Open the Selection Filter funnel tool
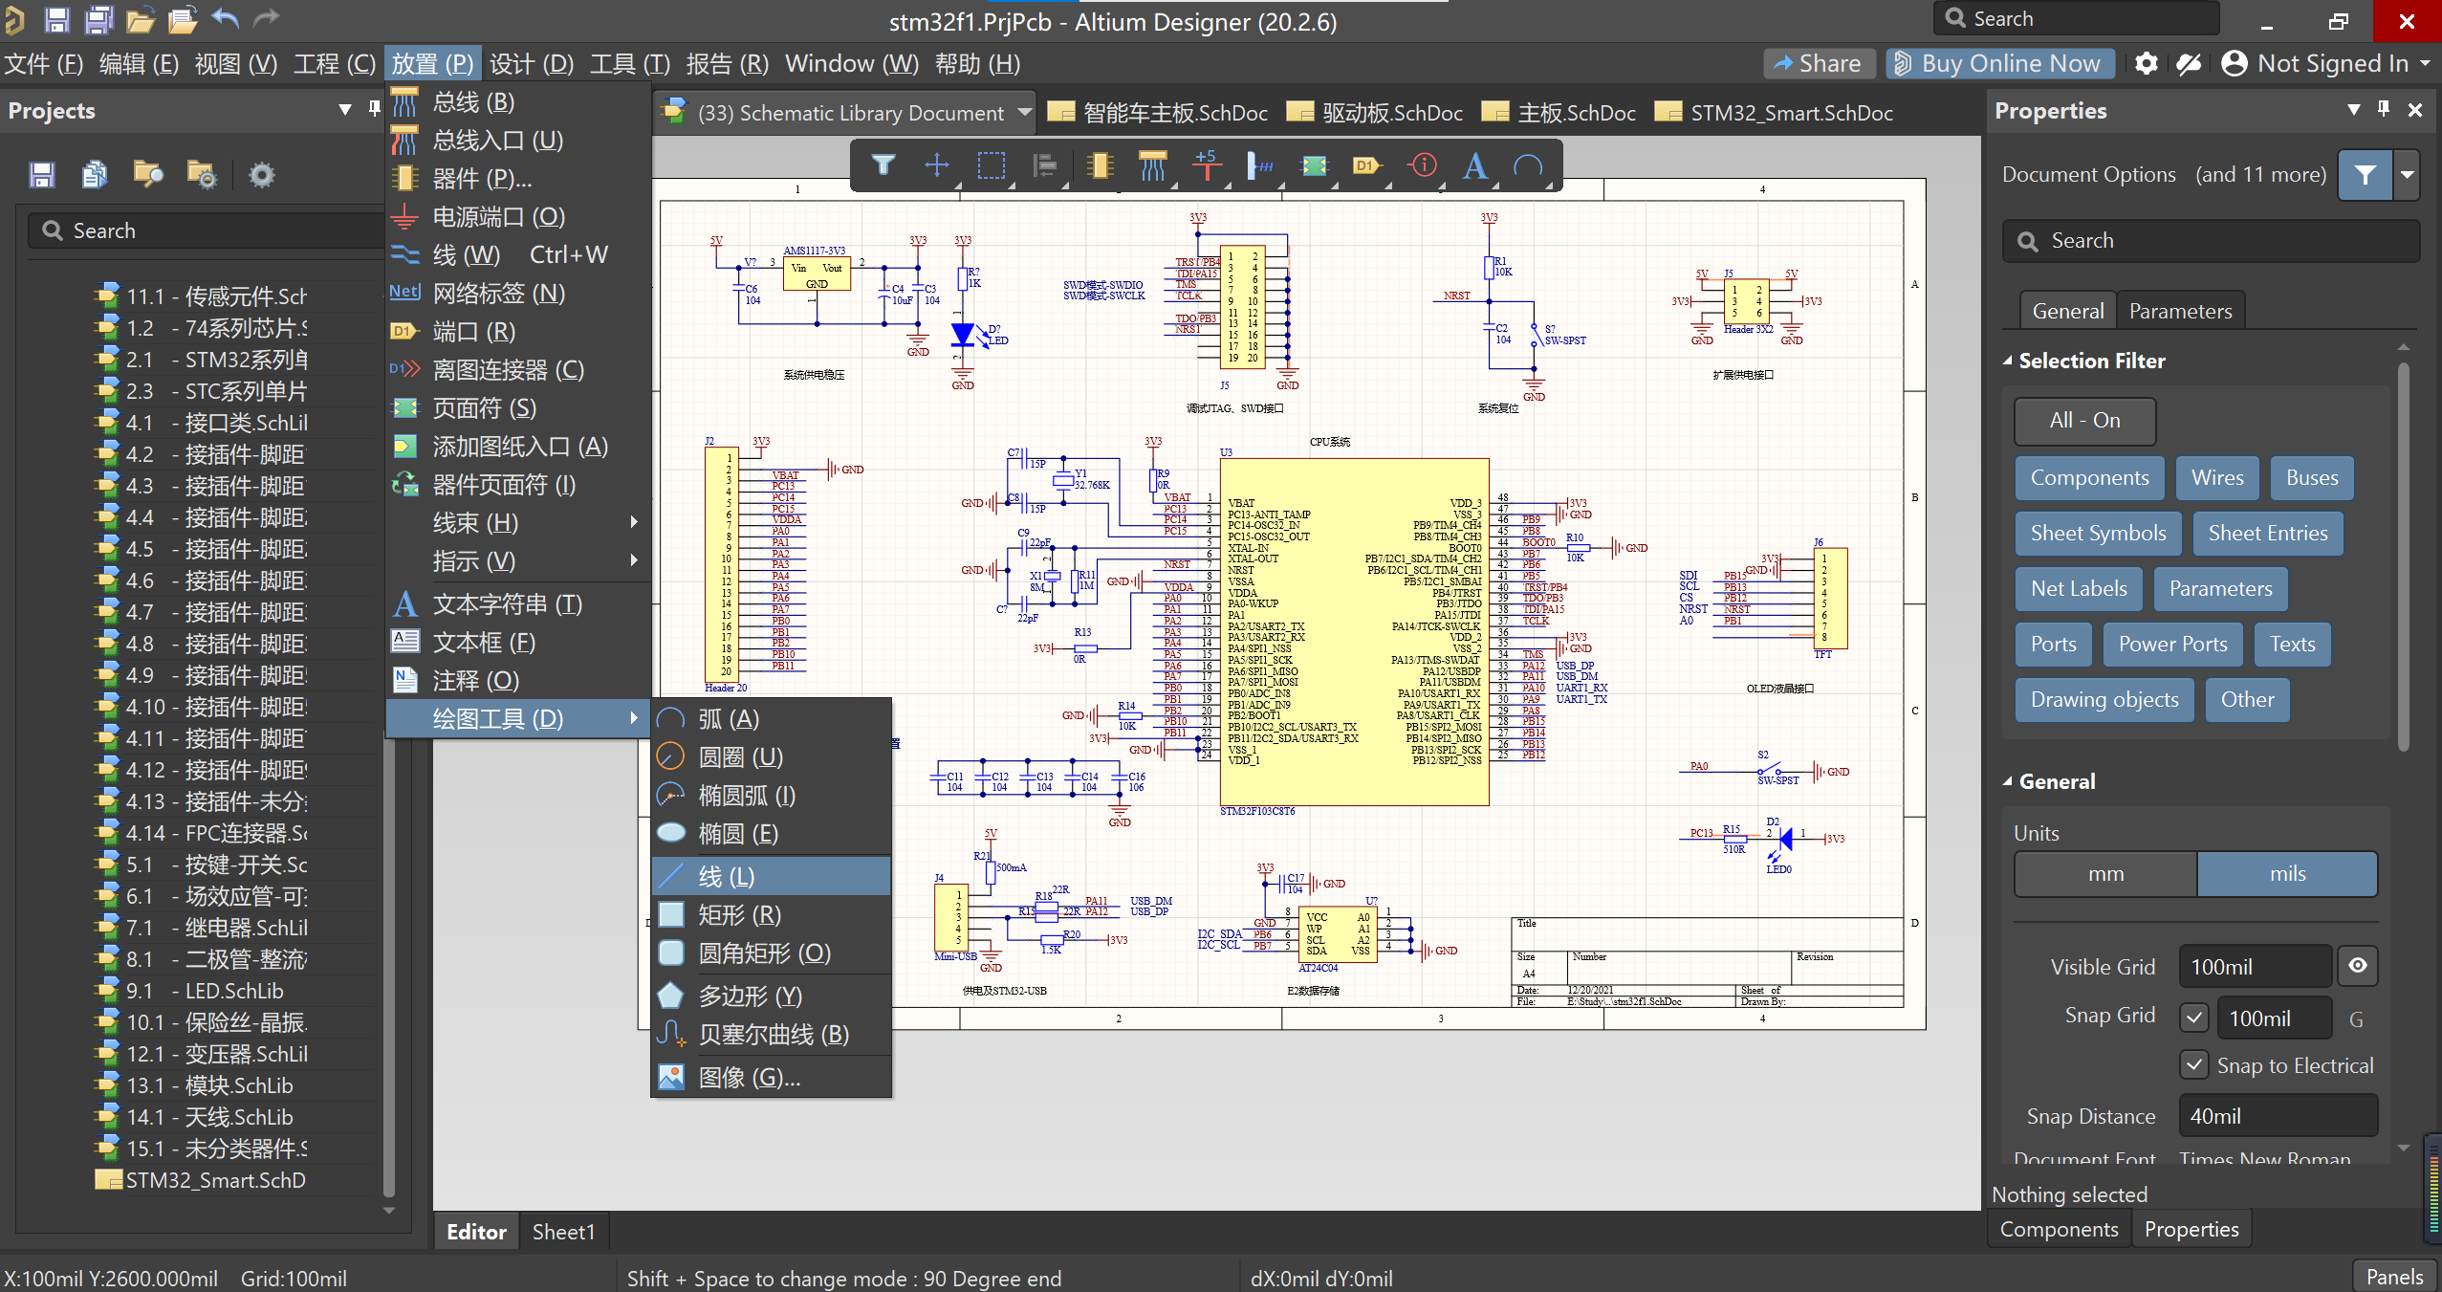Screen dimensions: 2442x1292 [884, 165]
